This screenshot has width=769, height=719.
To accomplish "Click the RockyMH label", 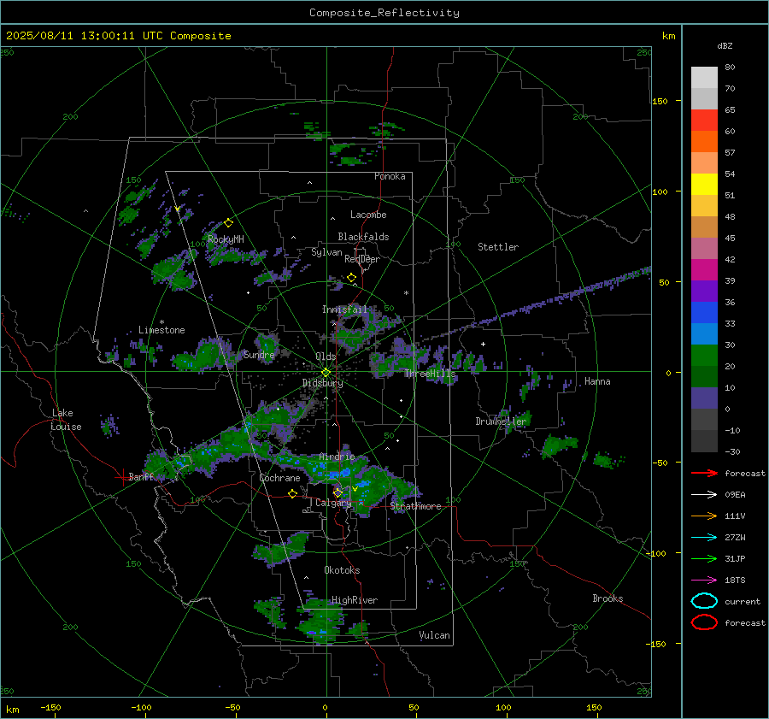I will pos(226,239).
